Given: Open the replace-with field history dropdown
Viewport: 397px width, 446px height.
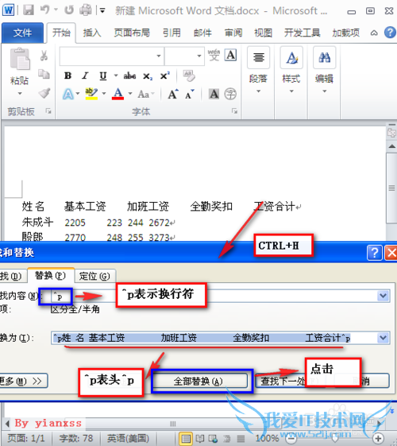Looking at the screenshot, I should tap(383, 338).
